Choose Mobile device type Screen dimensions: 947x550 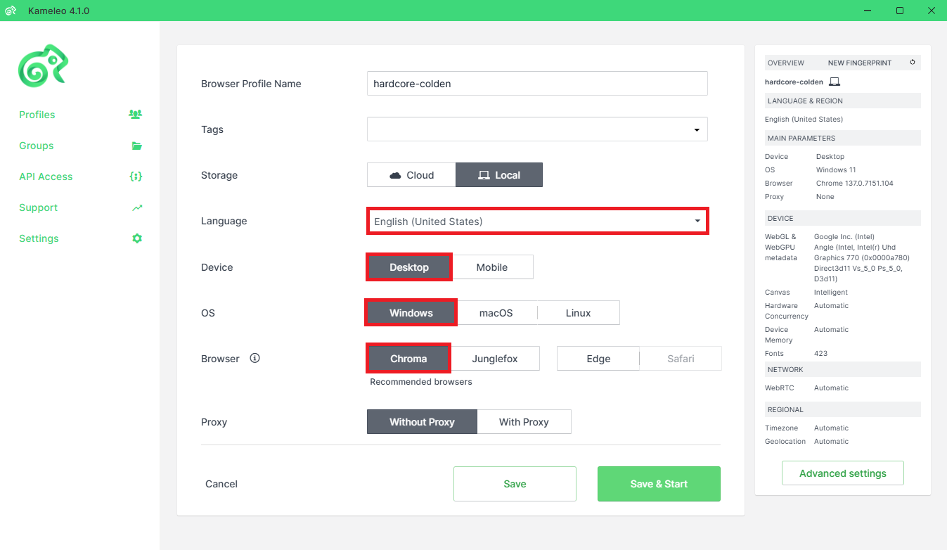tap(492, 267)
